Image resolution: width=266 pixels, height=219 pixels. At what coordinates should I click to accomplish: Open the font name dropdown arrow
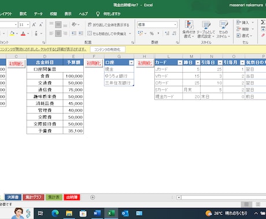tap(16, 25)
